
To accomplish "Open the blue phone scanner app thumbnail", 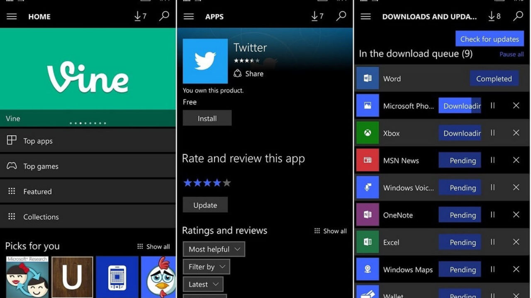I will pyautogui.click(x=117, y=277).
